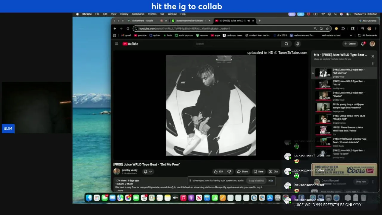Play "Dusk To Dawn" beat in Mix
The height and width of the screenshot is (215, 382).
344,153
